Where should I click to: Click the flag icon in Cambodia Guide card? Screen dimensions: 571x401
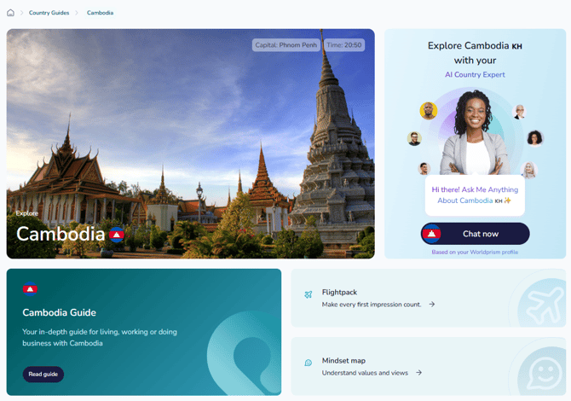pyautogui.click(x=30, y=288)
